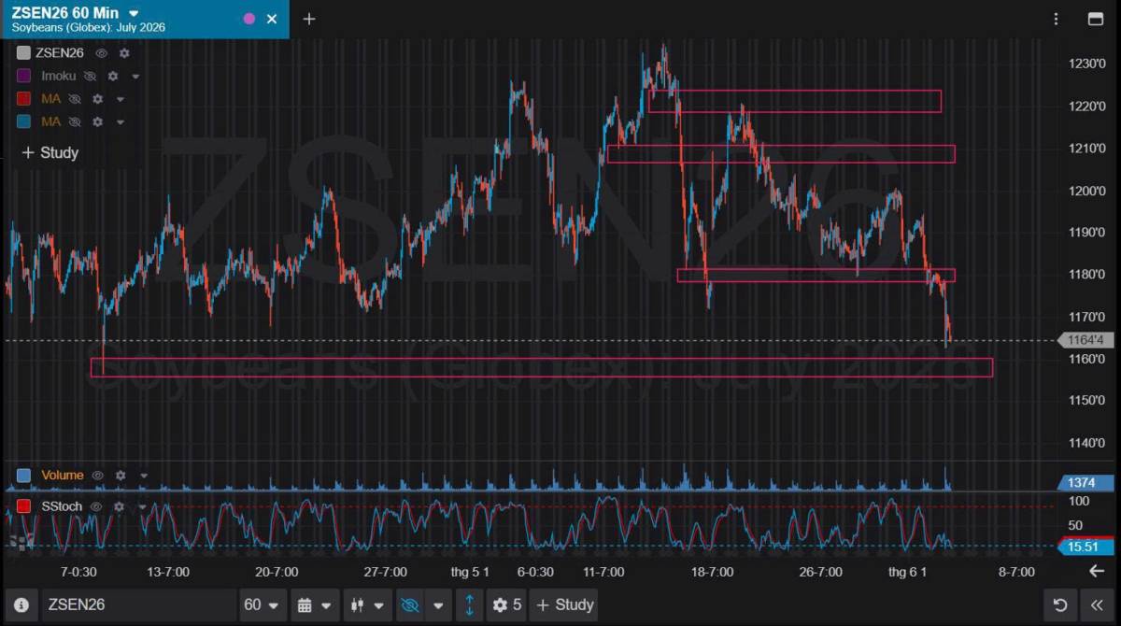Click the blue MA color swatch

pyautogui.click(x=24, y=121)
